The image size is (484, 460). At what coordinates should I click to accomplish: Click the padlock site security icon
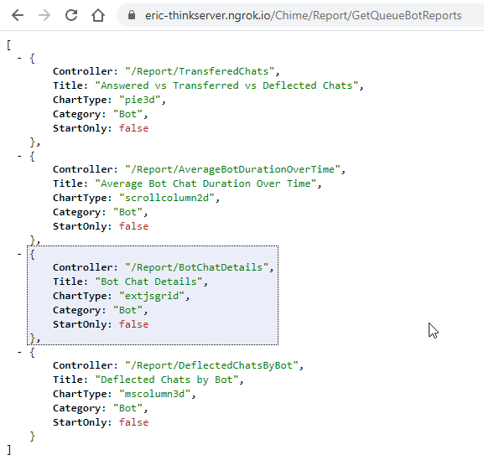[132, 15]
